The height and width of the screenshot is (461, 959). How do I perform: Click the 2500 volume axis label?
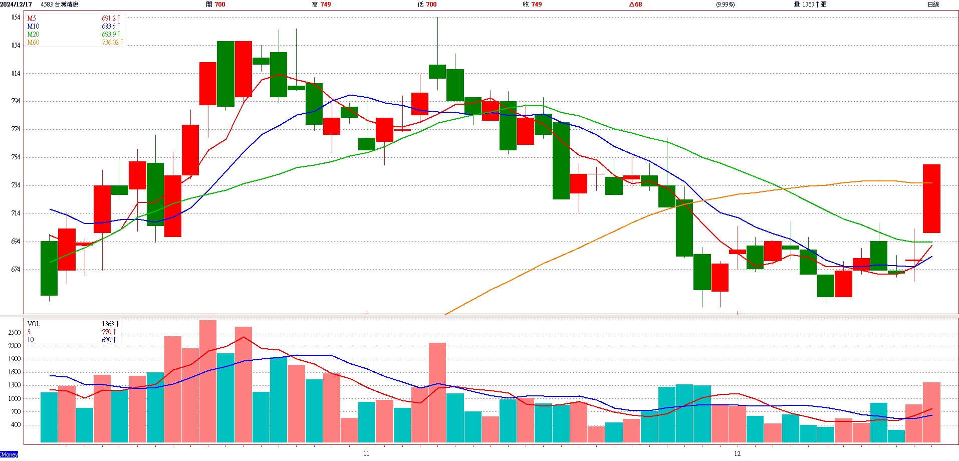pos(15,332)
